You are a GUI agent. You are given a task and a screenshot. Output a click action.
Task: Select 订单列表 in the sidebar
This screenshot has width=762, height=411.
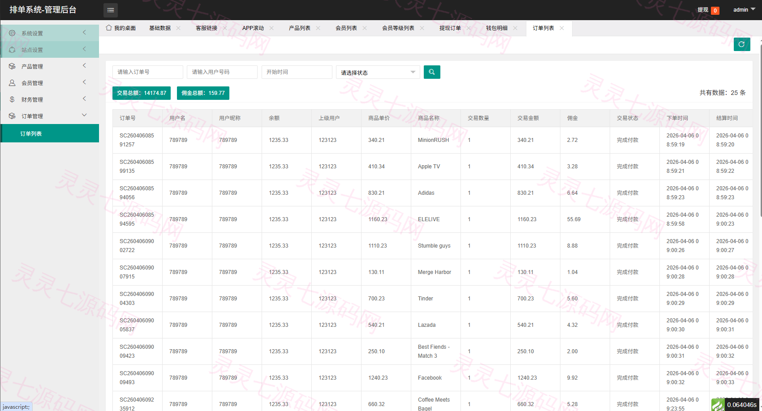tap(50, 133)
